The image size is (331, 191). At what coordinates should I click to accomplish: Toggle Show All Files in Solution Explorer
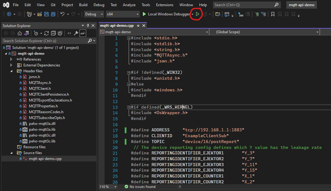[x=60, y=33]
